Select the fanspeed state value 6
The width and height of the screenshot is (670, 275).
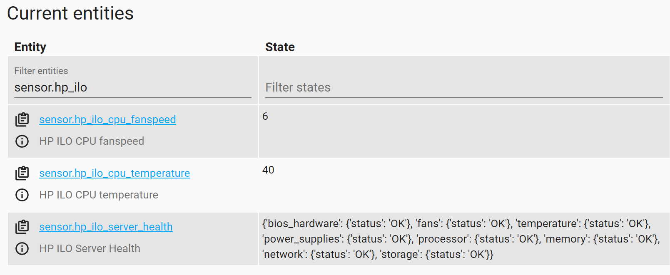point(265,116)
